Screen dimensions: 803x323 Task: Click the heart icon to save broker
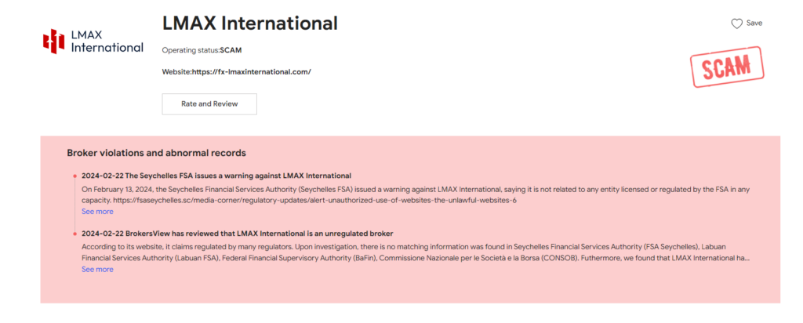pyautogui.click(x=736, y=24)
